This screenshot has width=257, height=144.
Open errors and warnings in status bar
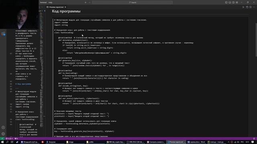pyautogui.click(x=9, y=138)
